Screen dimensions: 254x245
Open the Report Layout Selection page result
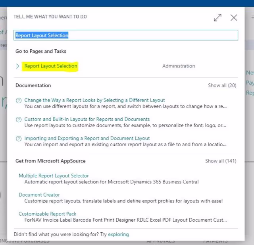click(51, 66)
